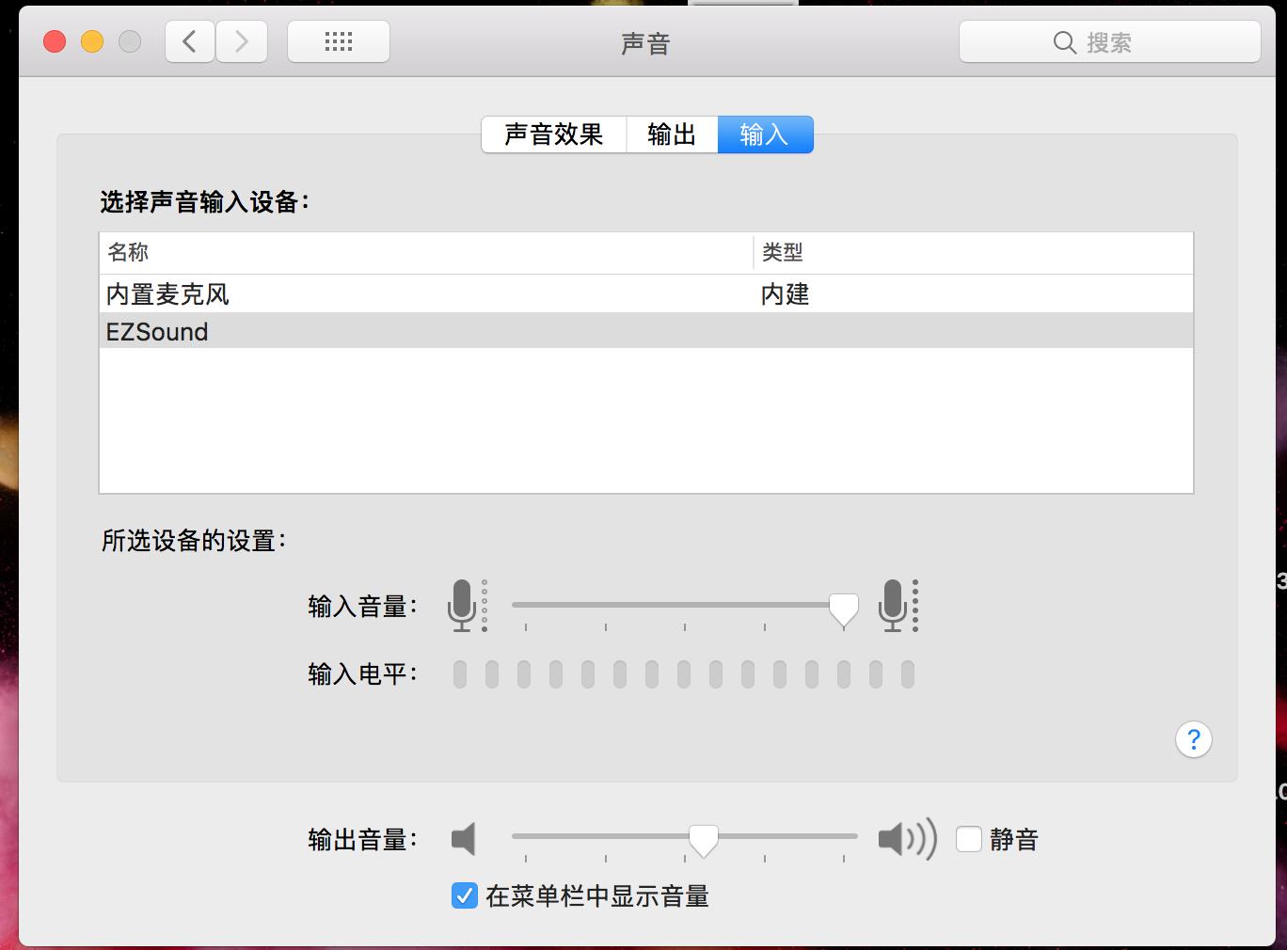Click the forward navigation arrow
This screenshot has width=1287, height=950.
point(242,41)
